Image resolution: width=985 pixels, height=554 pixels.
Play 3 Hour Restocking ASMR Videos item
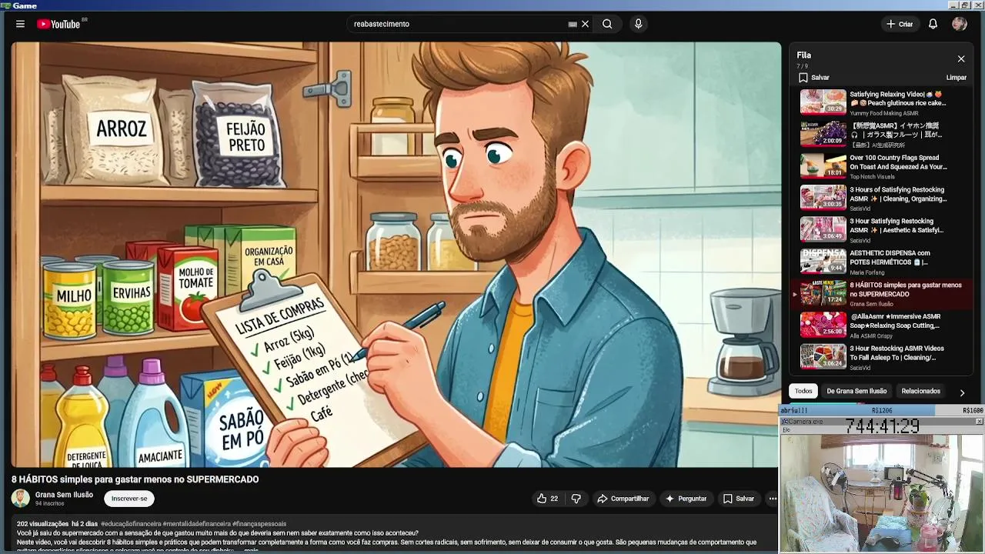(881, 356)
